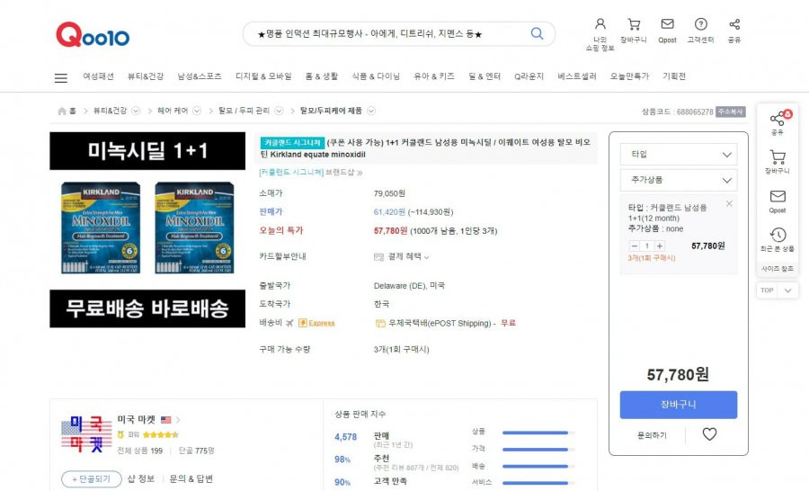Image resolution: width=809 pixels, height=491 pixels.
Task: Click the blue 장바구니 button
Action: [679, 405]
